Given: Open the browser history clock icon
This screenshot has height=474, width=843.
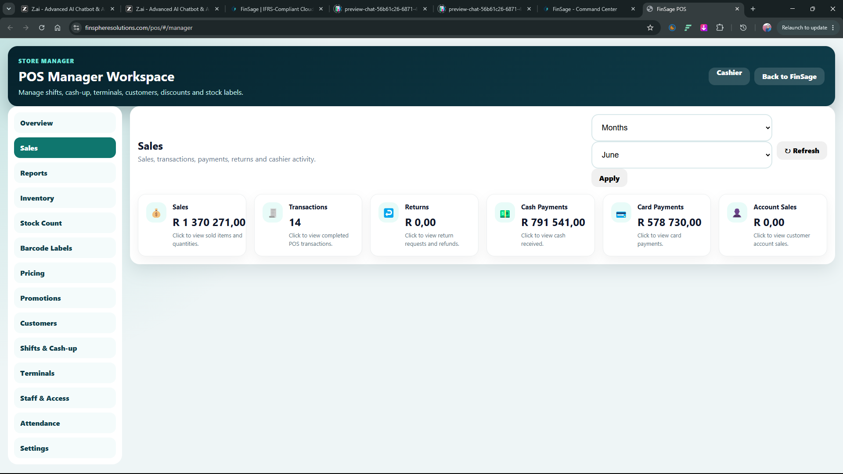Looking at the screenshot, I should (743, 28).
